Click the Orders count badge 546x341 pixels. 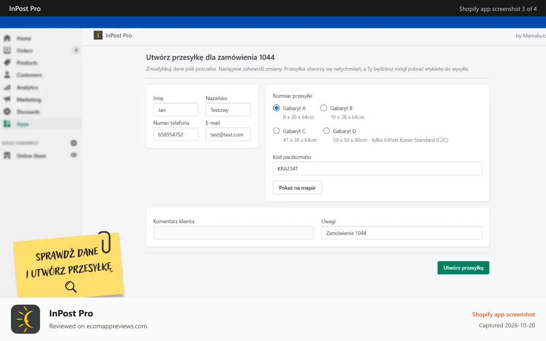click(x=76, y=50)
